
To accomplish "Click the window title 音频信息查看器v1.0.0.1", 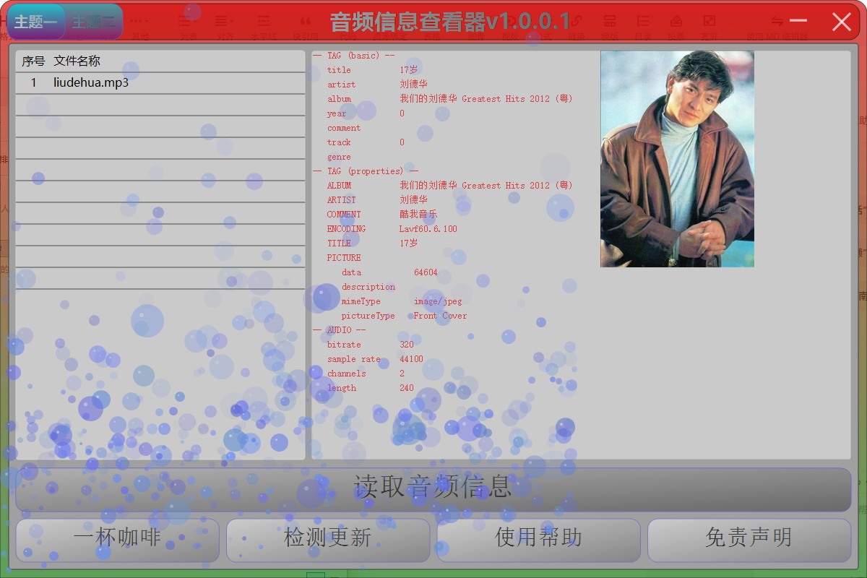I will (x=450, y=22).
